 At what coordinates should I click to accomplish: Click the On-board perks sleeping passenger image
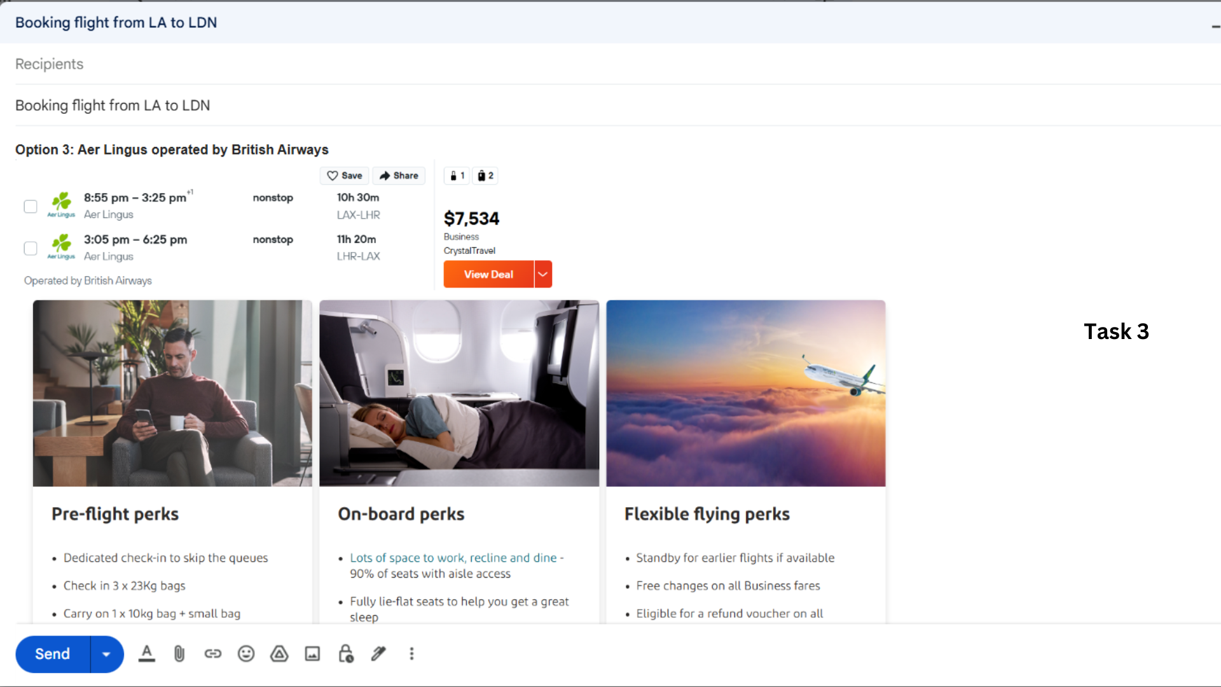click(459, 393)
